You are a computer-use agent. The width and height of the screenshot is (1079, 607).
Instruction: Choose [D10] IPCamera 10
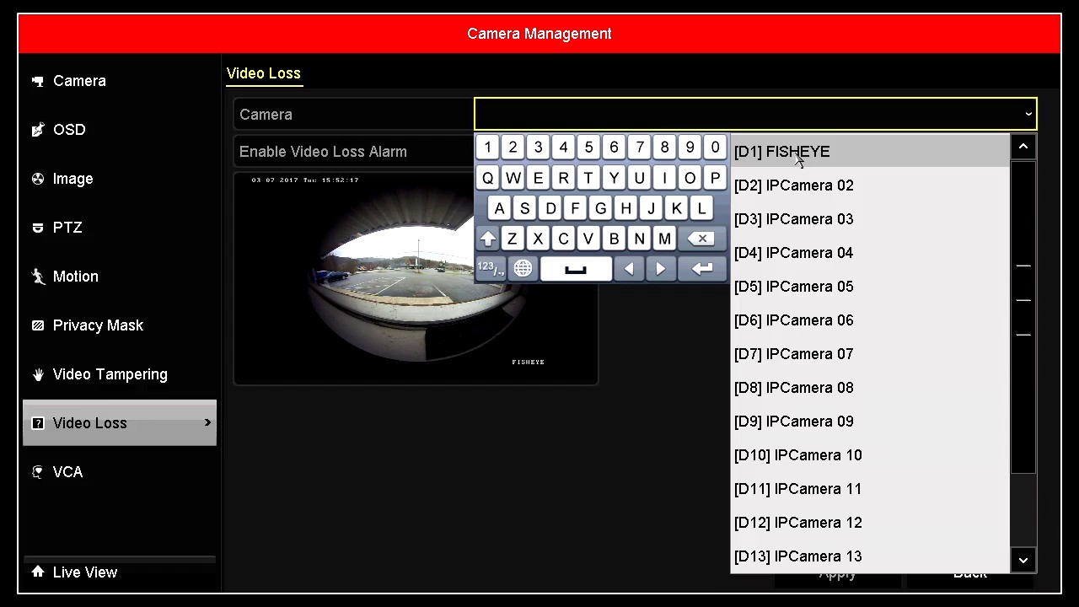pos(870,455)
